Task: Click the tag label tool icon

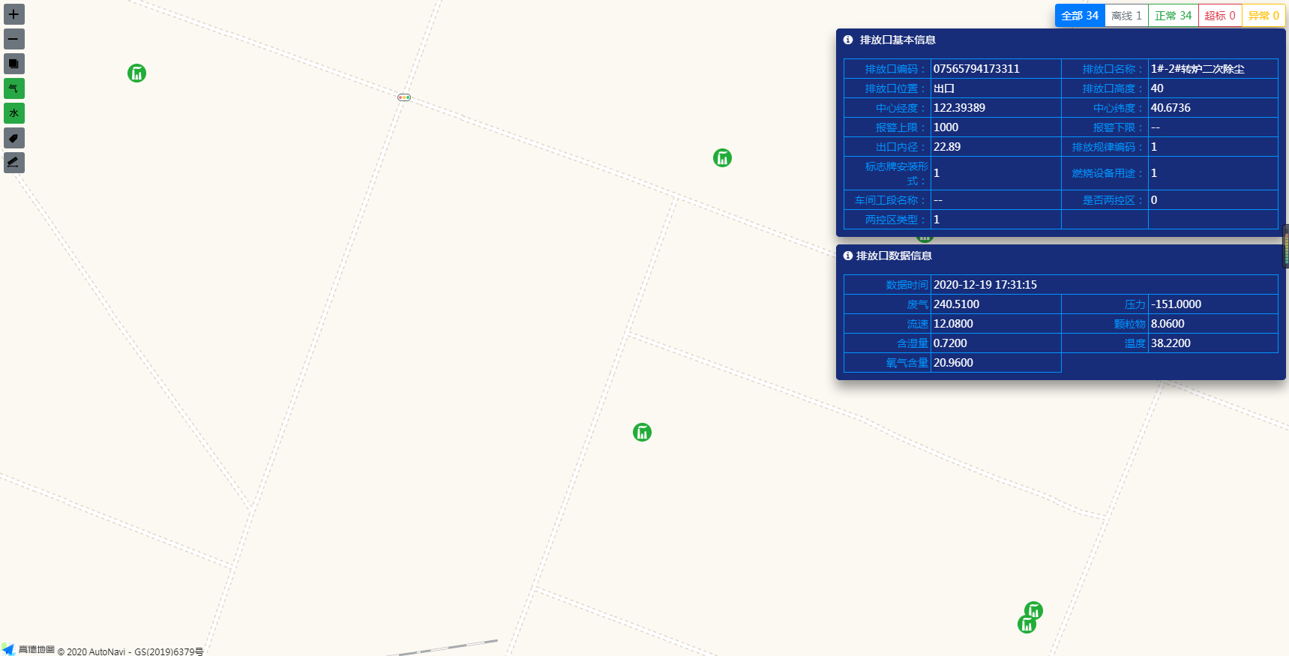Action: (x=14, y=138)
